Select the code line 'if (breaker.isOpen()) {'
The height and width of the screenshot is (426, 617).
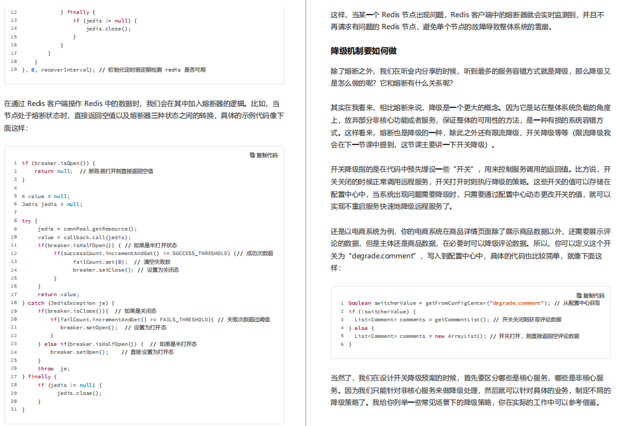point(58,163)
